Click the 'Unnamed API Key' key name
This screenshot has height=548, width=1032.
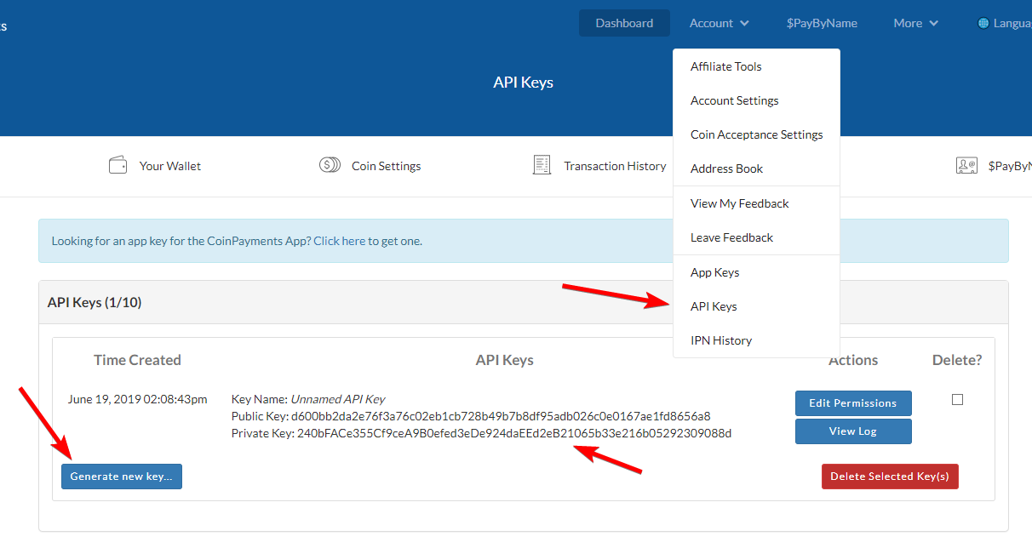point(338,399)
